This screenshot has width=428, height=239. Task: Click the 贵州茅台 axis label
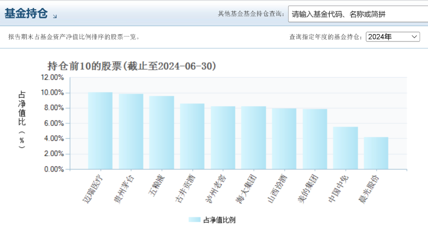(124, 189)
